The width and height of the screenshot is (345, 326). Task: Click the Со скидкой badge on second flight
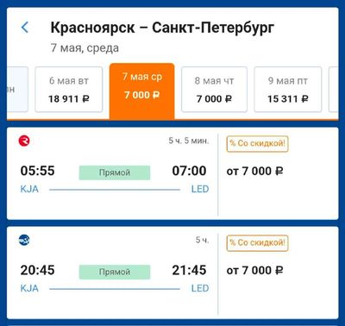[257, 243]
